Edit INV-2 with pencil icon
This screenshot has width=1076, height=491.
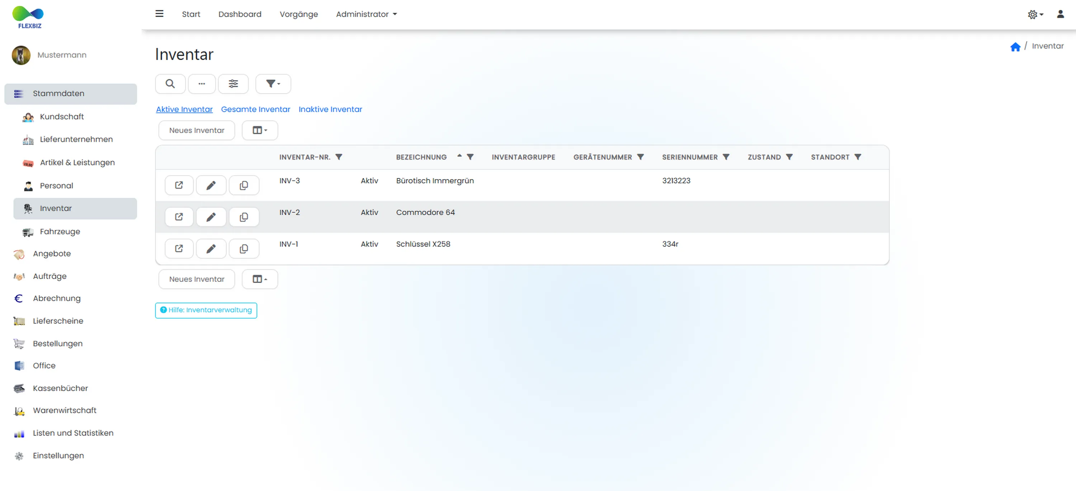tap(211, 217)
